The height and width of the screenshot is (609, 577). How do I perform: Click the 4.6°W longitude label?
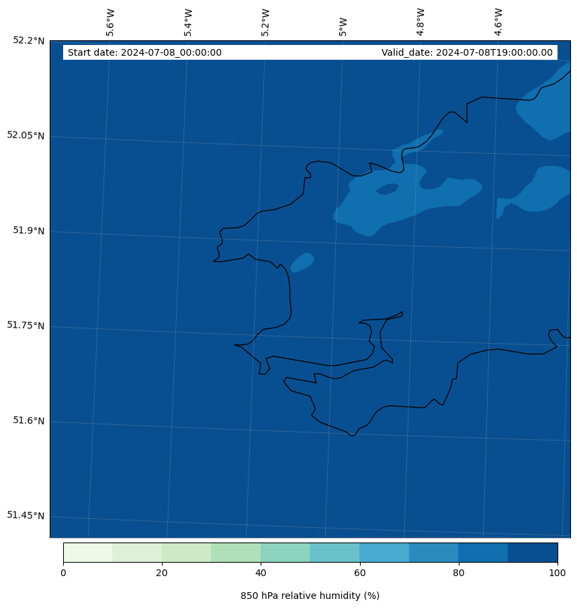pos(498,23)
